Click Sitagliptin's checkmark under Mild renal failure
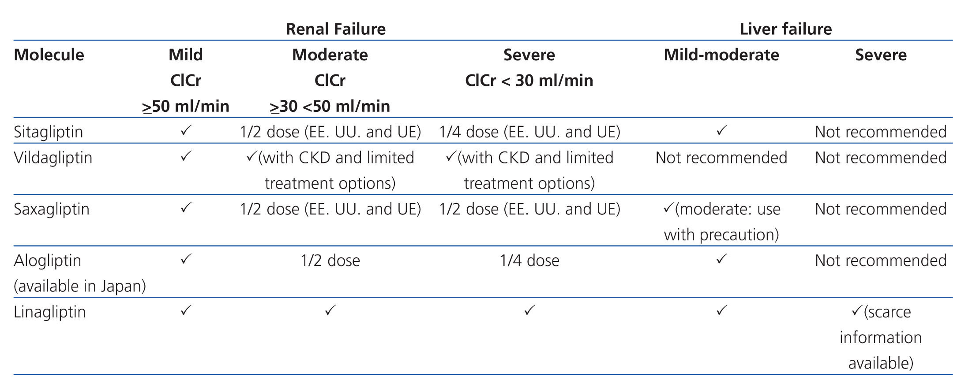 [186, 131]
